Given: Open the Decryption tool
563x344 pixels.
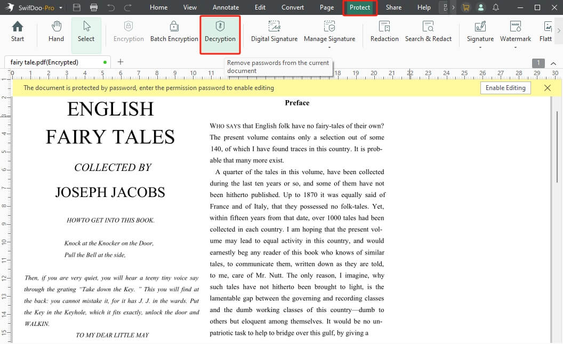Looking at the screenshot, I should 220,33.
